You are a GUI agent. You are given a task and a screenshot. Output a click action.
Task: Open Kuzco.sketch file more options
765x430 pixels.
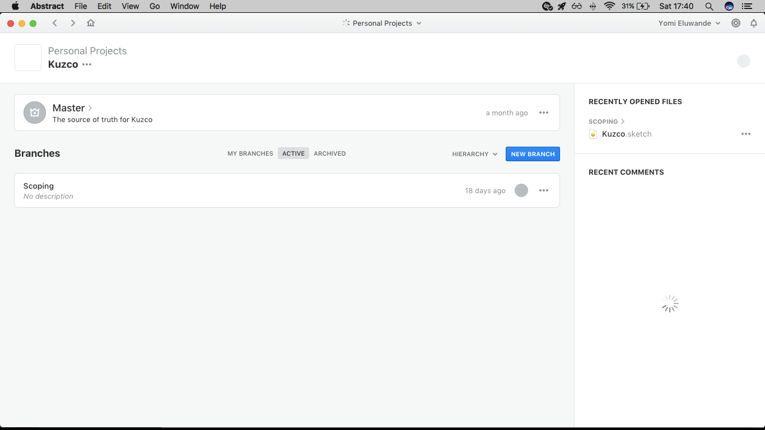click(746, 134)
